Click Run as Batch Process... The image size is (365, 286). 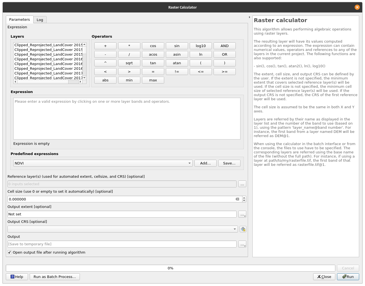click(x=55, y=277)
